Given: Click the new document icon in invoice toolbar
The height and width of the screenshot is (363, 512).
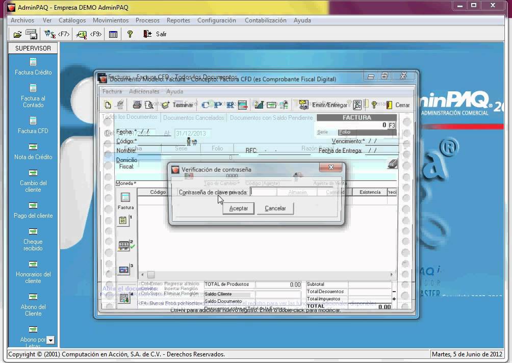Looking at the screenshot, I should pyautogui.click(x=108, y=105).
